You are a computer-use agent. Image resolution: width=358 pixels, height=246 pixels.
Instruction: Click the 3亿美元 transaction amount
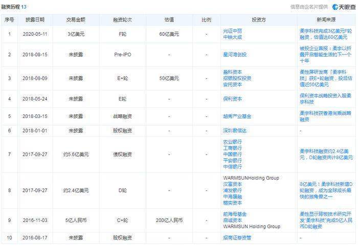click(76, 34)
